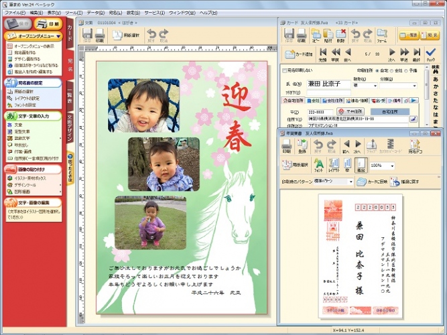
Task: Click the 〒⇔住所 conversion button
Action: (x=351, y=111)
